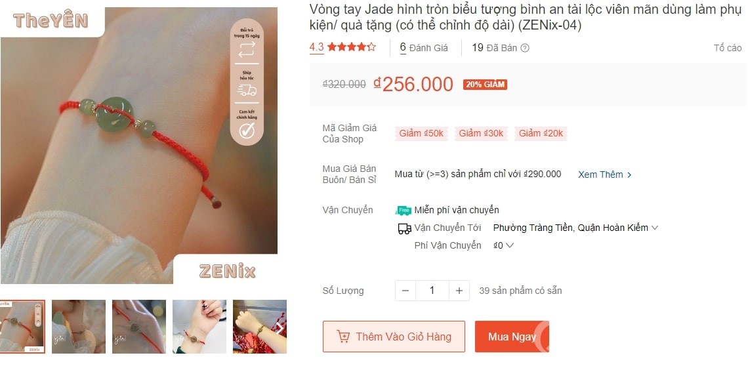This screenshot has height=370, width=748.
Task: Expand the shipping fee ₫0 dropdown
Action: pos(503,245)
